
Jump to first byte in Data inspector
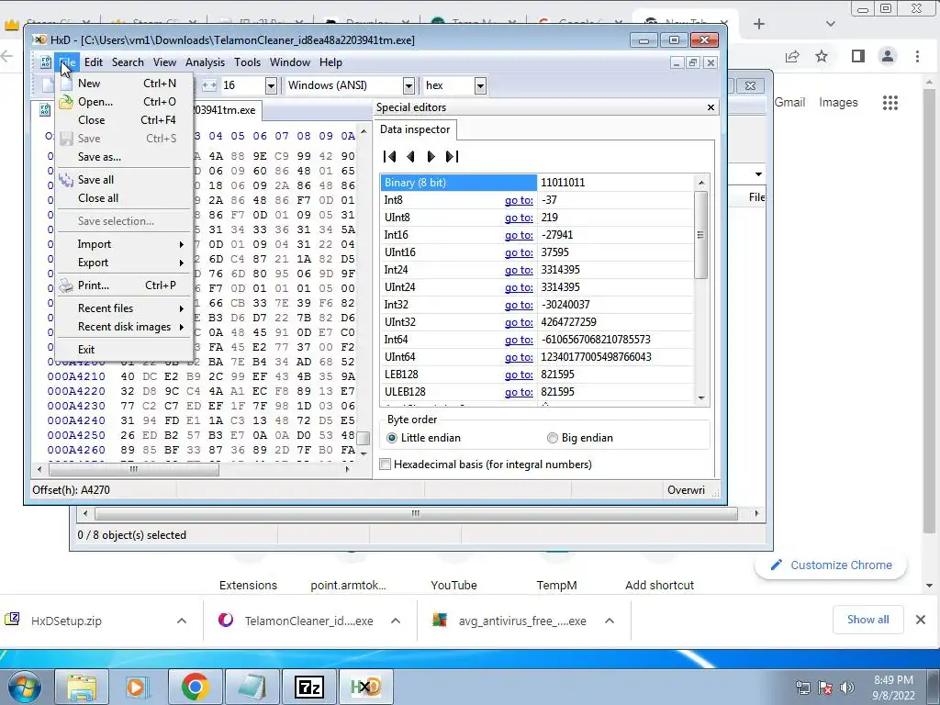point(389,156)
